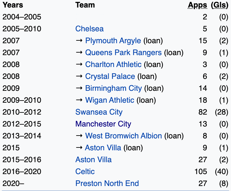Click the West Bromwich Albion link
This screenshot has width=231, height=191.
coord(124,136)
